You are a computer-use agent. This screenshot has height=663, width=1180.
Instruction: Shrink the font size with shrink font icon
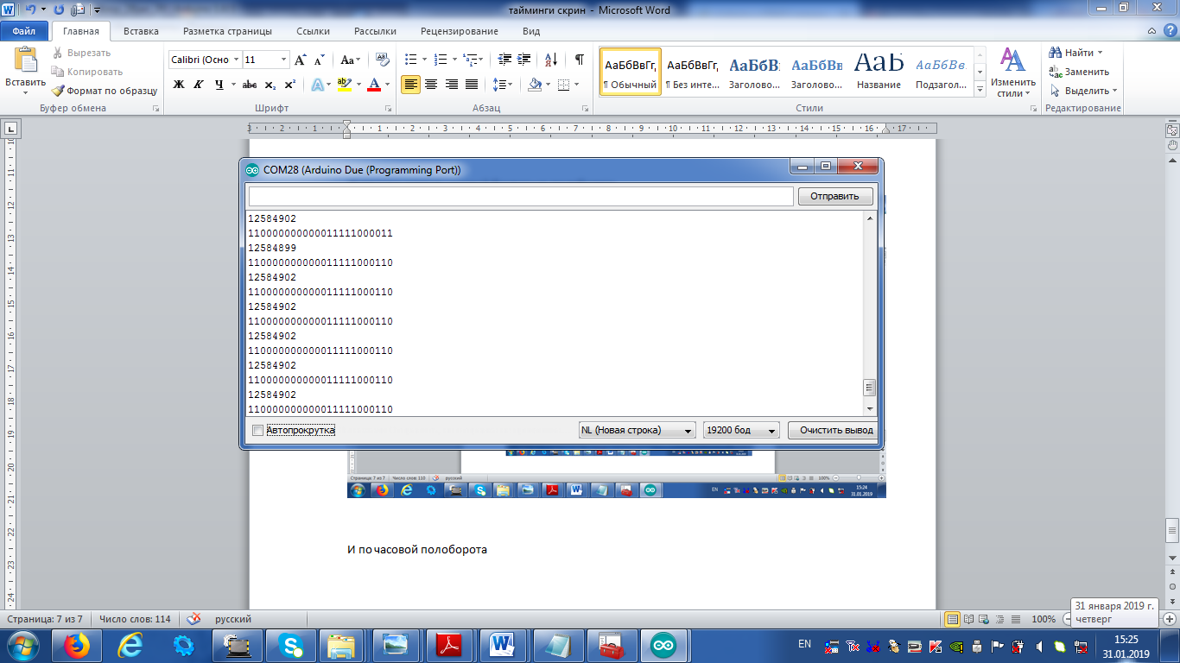tap(319, 60)
